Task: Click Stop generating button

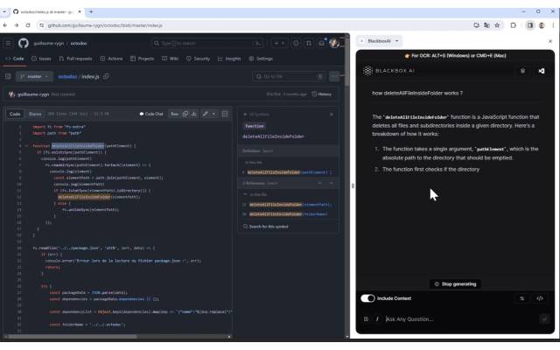Action: tap(455, 283)
